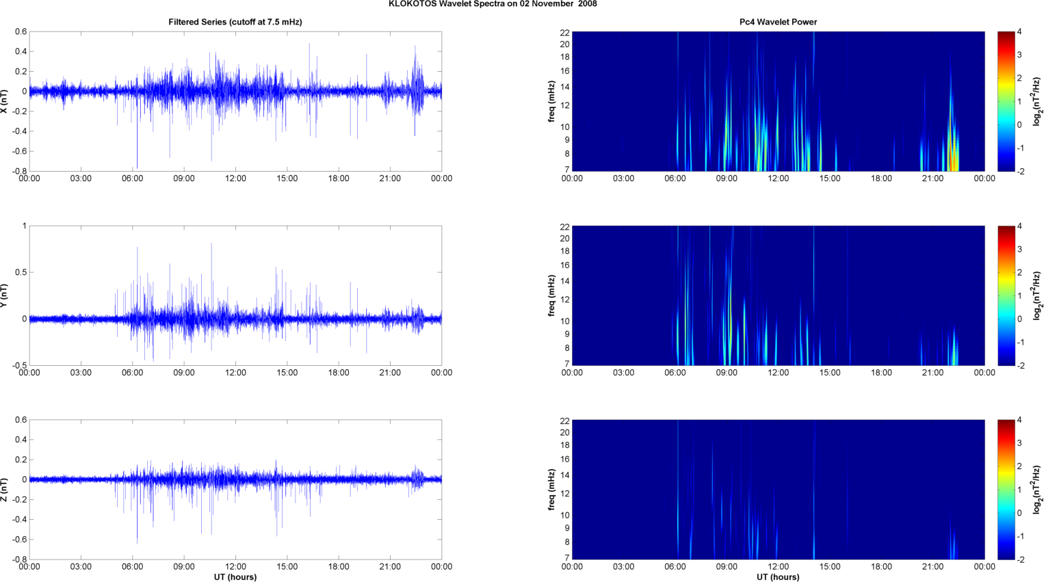The width and height of the screenshot is (1044, 582).
Task: Click the X (nT) axis label
Action: [5, 101]
